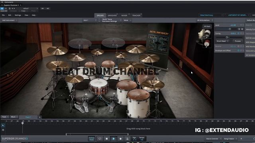Open the View menu
255x143 pixels.
pyautogui.click(x=27, y=15)
